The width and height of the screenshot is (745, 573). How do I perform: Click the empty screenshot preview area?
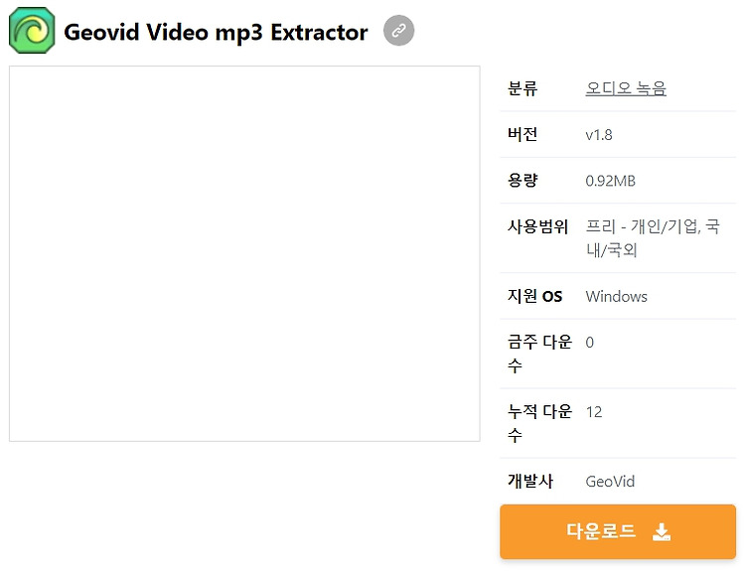coord(244,253)
